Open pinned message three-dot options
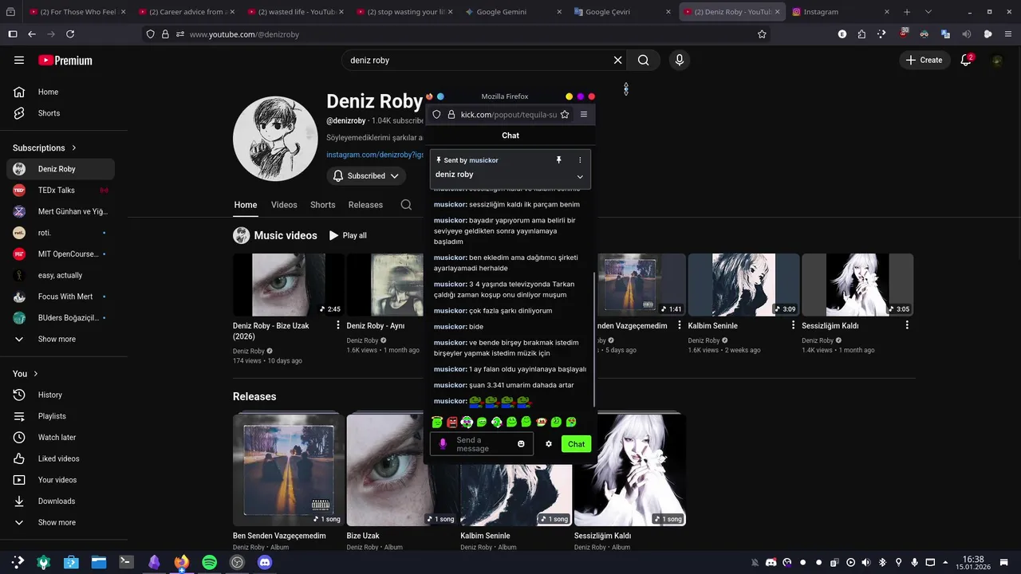This screenshot has width=1021, height=574. click(x=580, y=160)
